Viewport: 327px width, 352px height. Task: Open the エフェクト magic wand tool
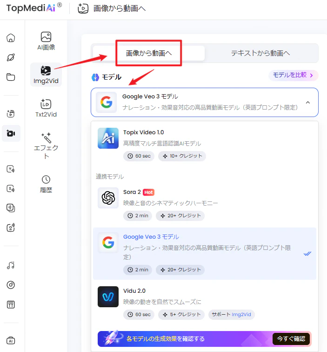[x=46, y=146]
